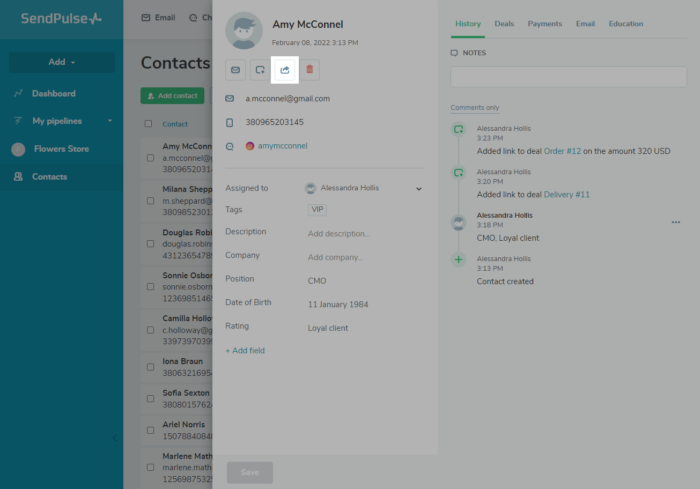700x489 pixels.
Task: Select the Douglas Robinson row checkbox
Action: (x=150, y=244)
